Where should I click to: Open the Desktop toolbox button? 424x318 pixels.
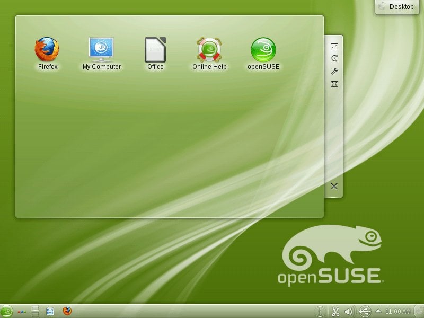pyautogui.click(x=396, y=7)
